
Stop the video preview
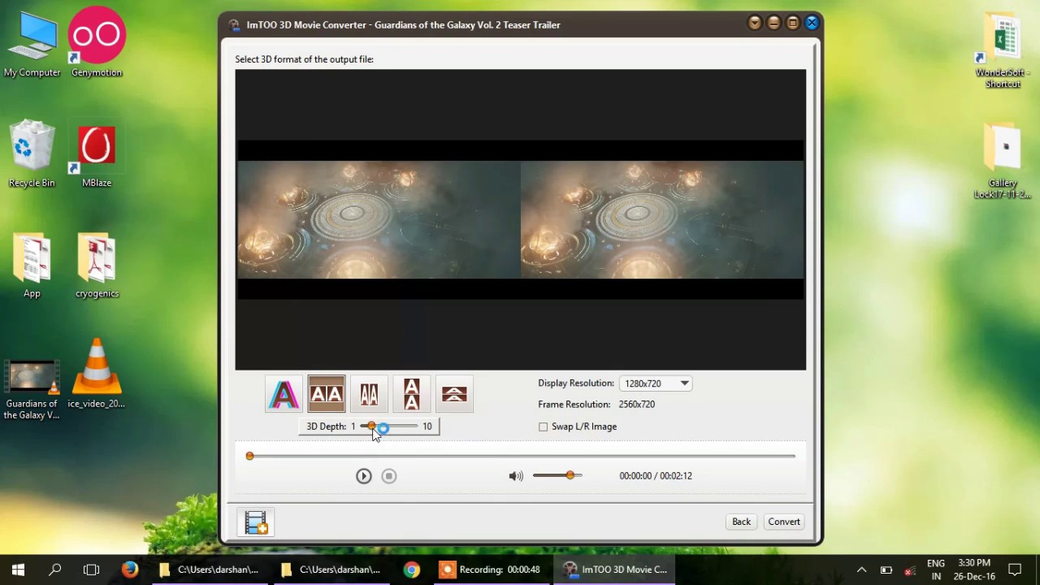[x=389, y=476]
